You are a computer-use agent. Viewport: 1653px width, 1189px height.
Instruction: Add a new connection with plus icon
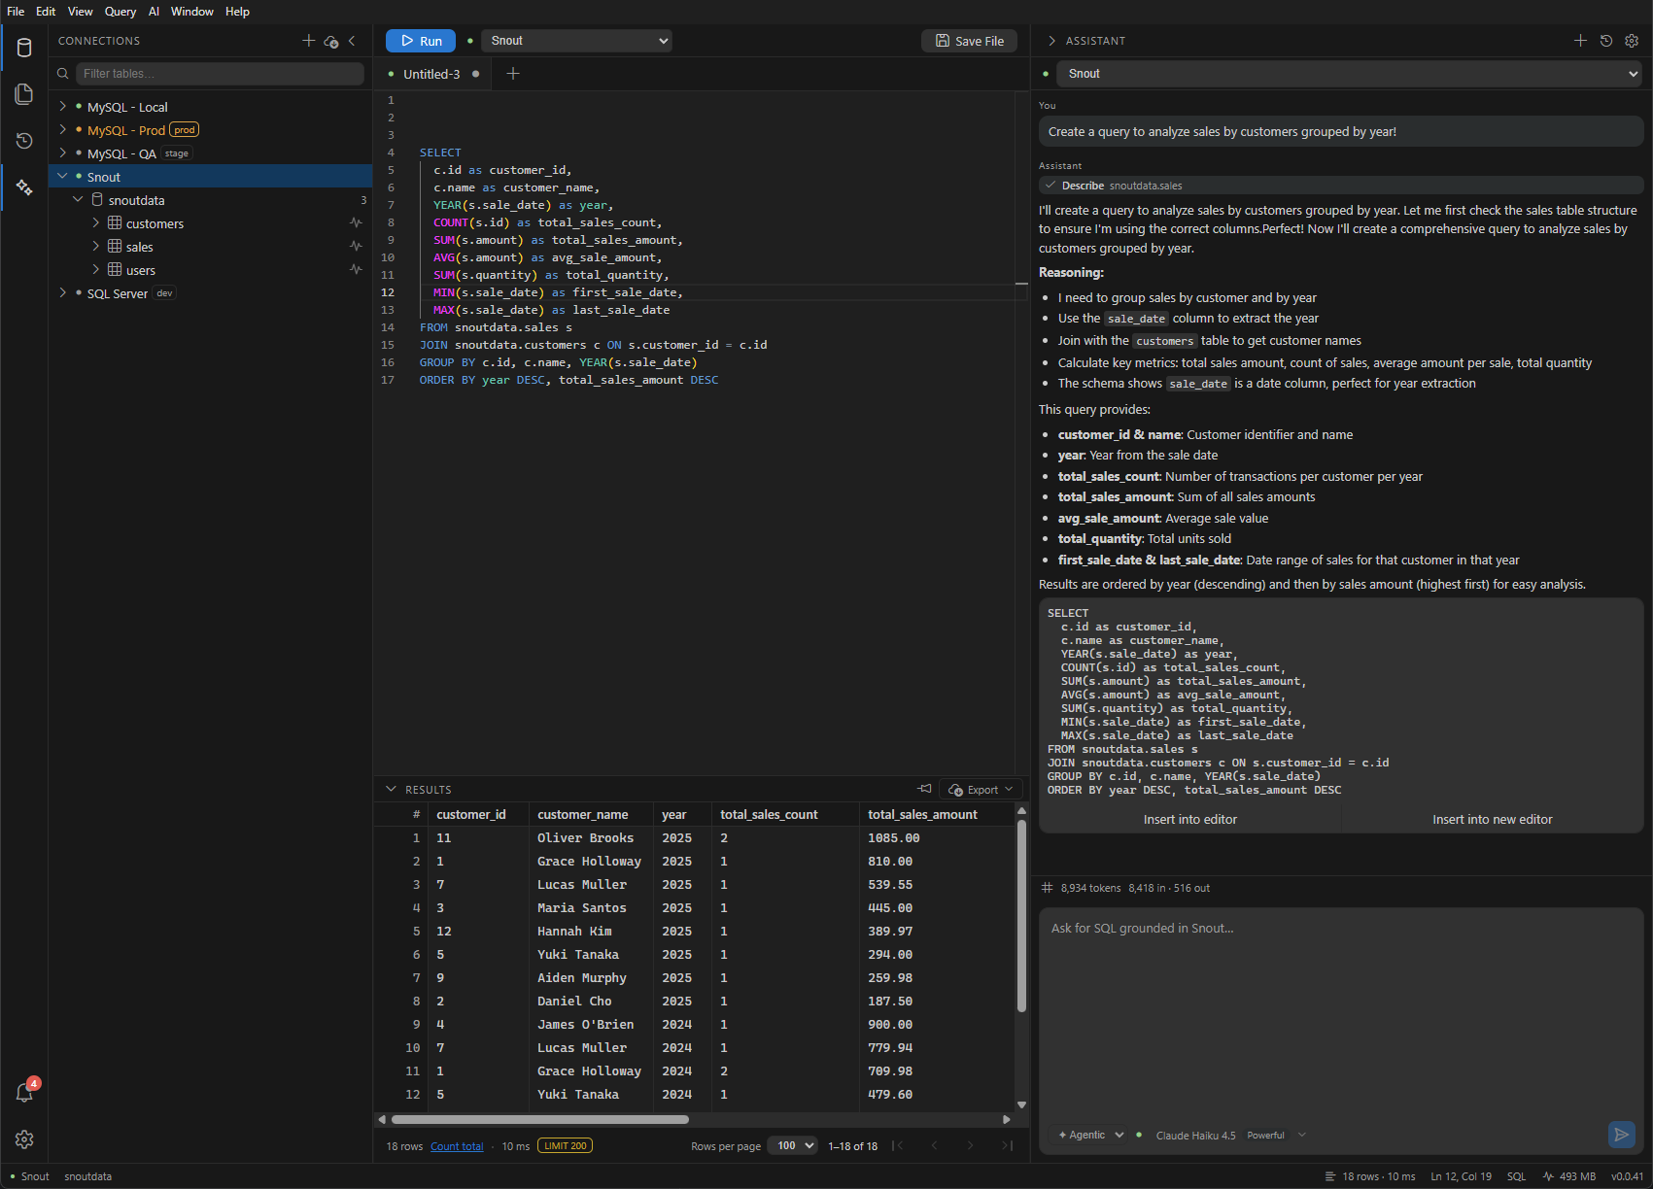(309, 41)
